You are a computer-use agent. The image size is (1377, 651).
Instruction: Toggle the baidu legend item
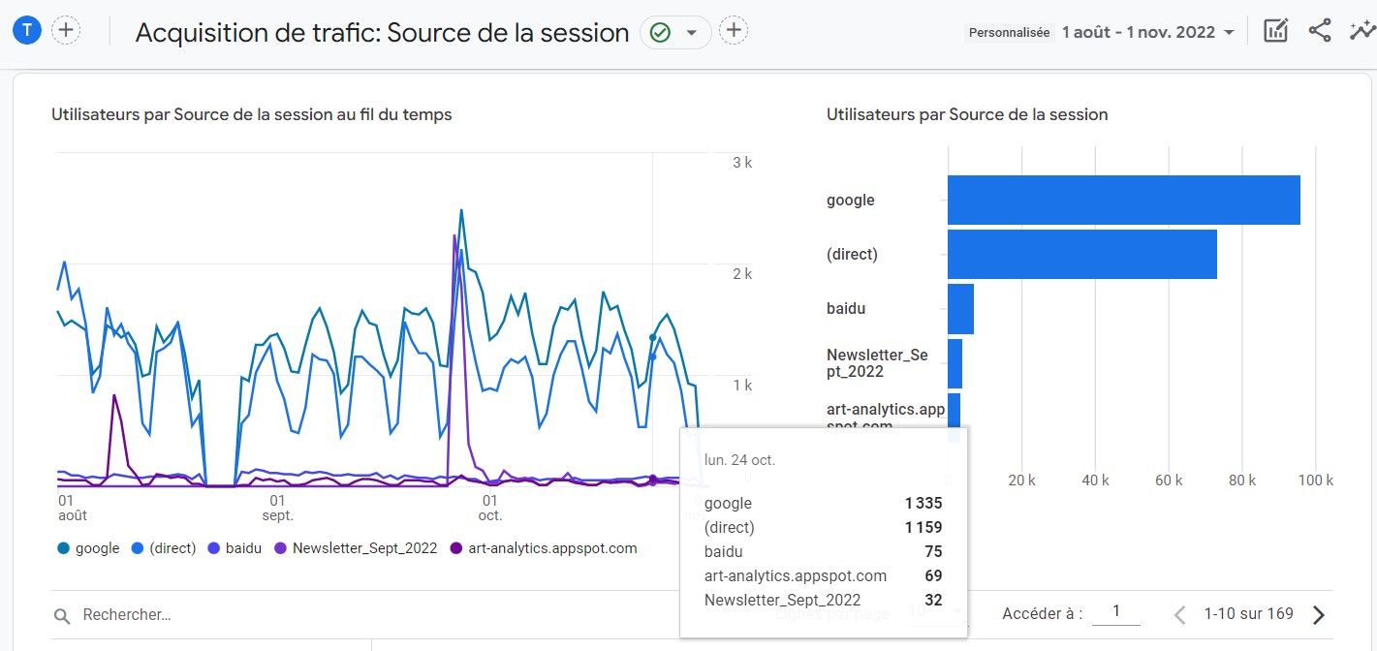[235, 548]
